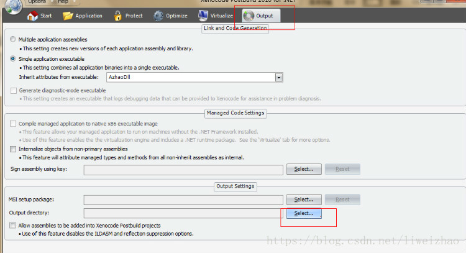Click Reset for Sign assembly key

point(342,169)
